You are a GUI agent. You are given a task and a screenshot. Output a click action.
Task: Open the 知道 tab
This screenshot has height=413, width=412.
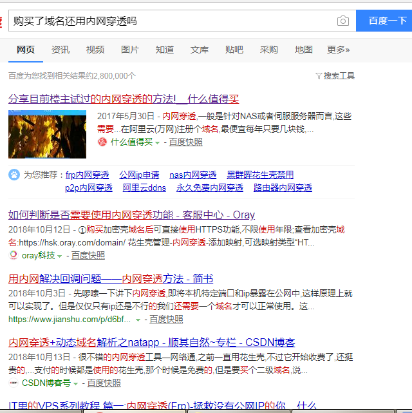point(164,50)
